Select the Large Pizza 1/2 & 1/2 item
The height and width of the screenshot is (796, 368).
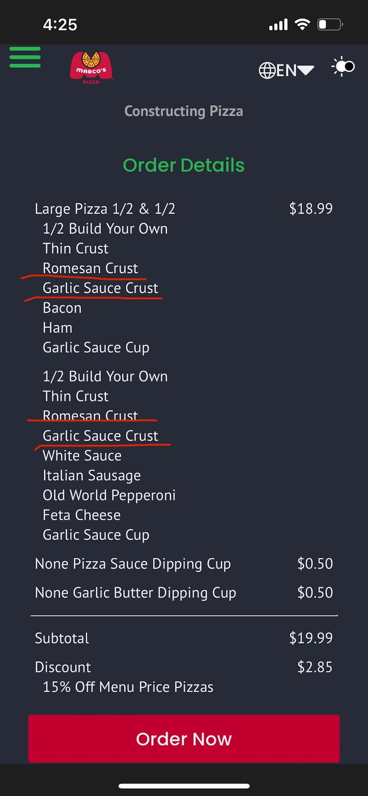(x=105, y=209)
